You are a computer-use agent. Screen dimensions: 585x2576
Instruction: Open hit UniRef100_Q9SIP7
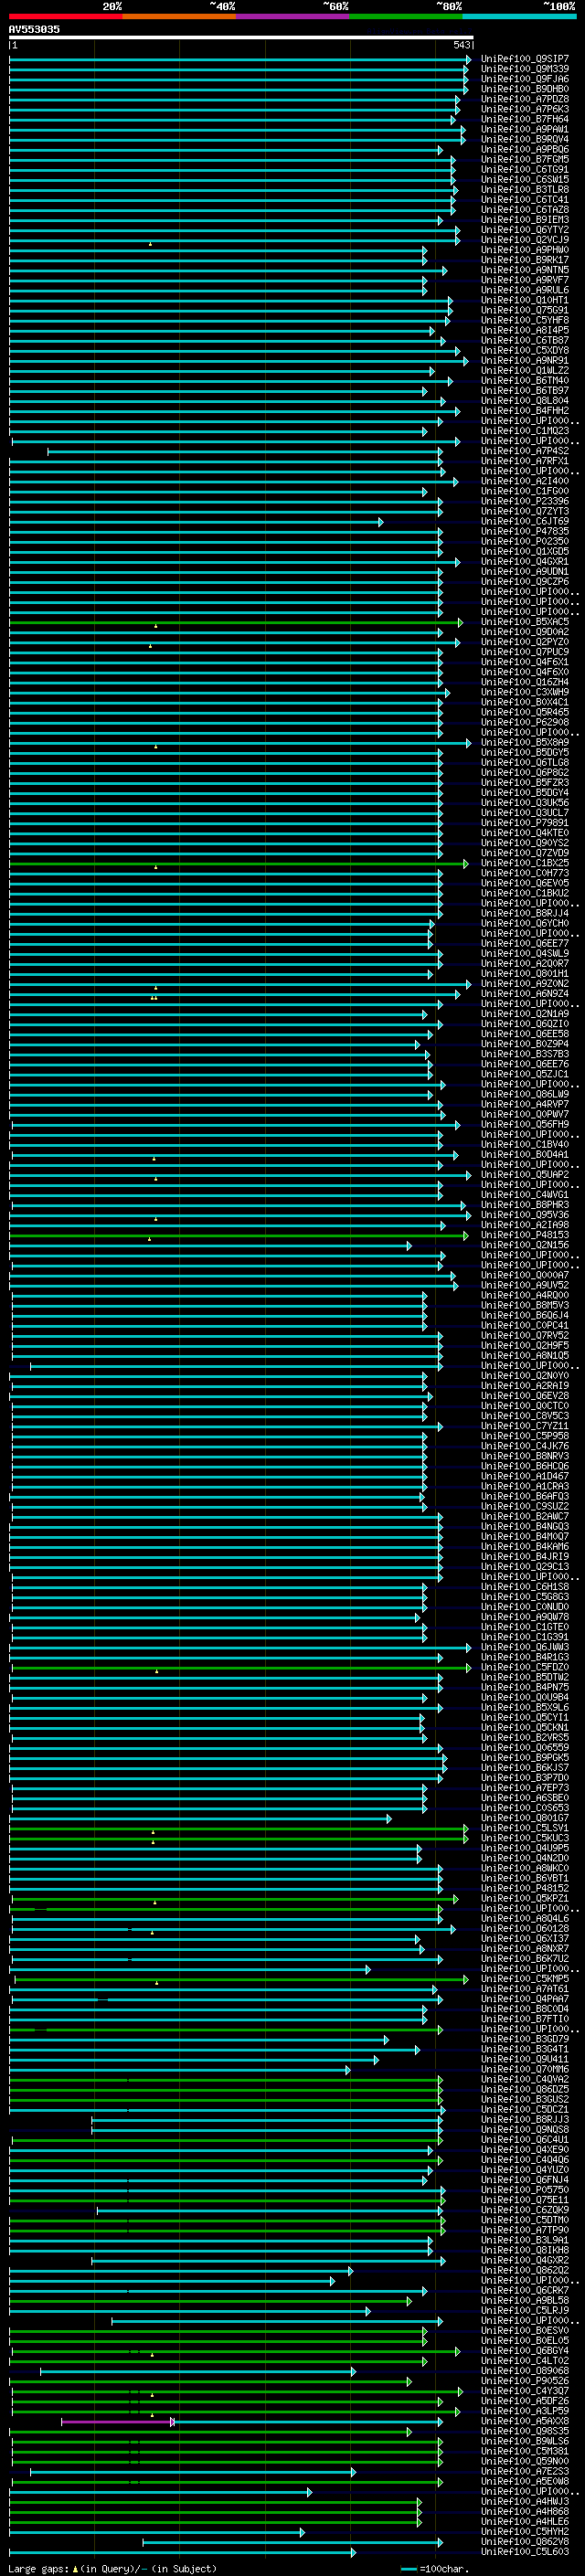525,59
